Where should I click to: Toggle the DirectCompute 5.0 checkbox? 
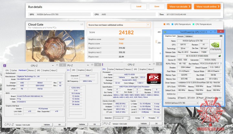pos(206,98)
